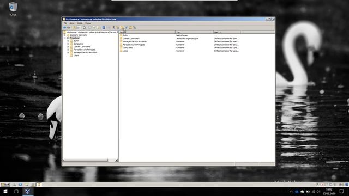Collapse the domain node in tree

[65, 38]
